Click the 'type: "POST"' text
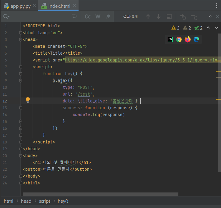The height and width of the screenshot is (208, 221). pos(78,88)
